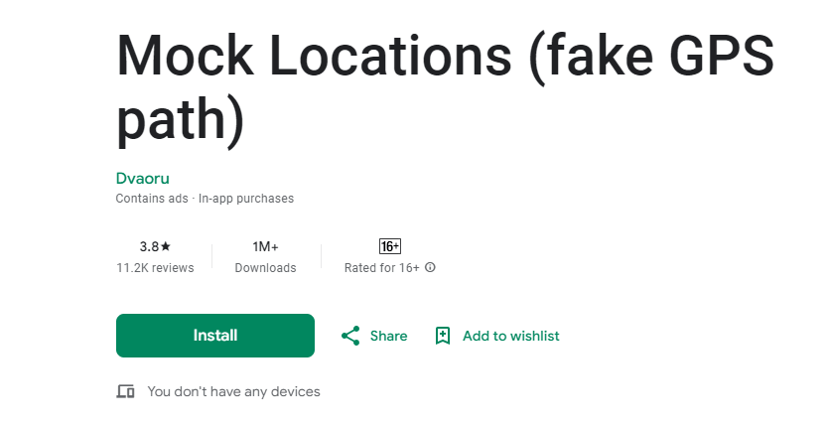Open the Dvaoru developer page
The width and height of the screenshot is (828, 427).
[x=142, y=179]
